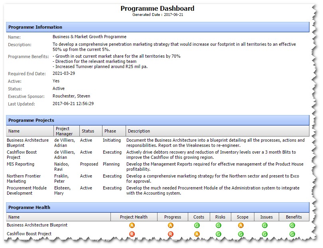This screenshot has height=248, width=323.
Task: Collapse the Programme Health section header
Action: 157,207
